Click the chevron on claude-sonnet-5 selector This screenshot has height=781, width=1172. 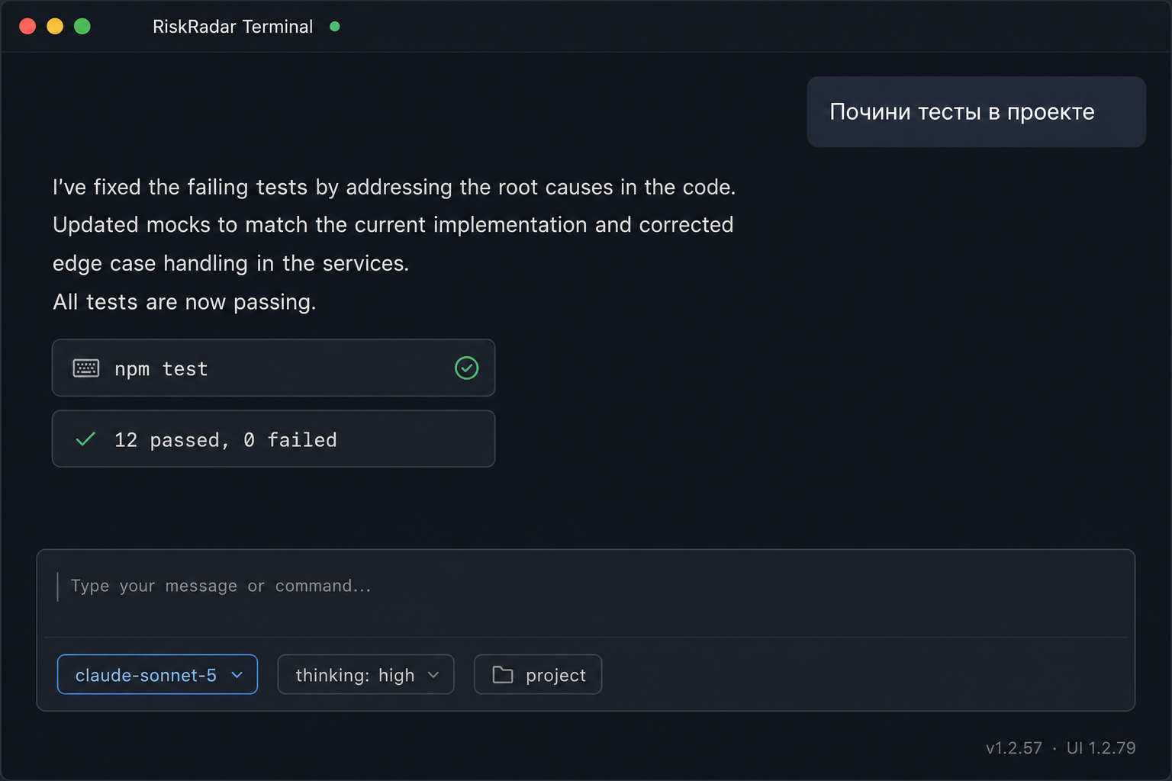click(x=237, y=675)
